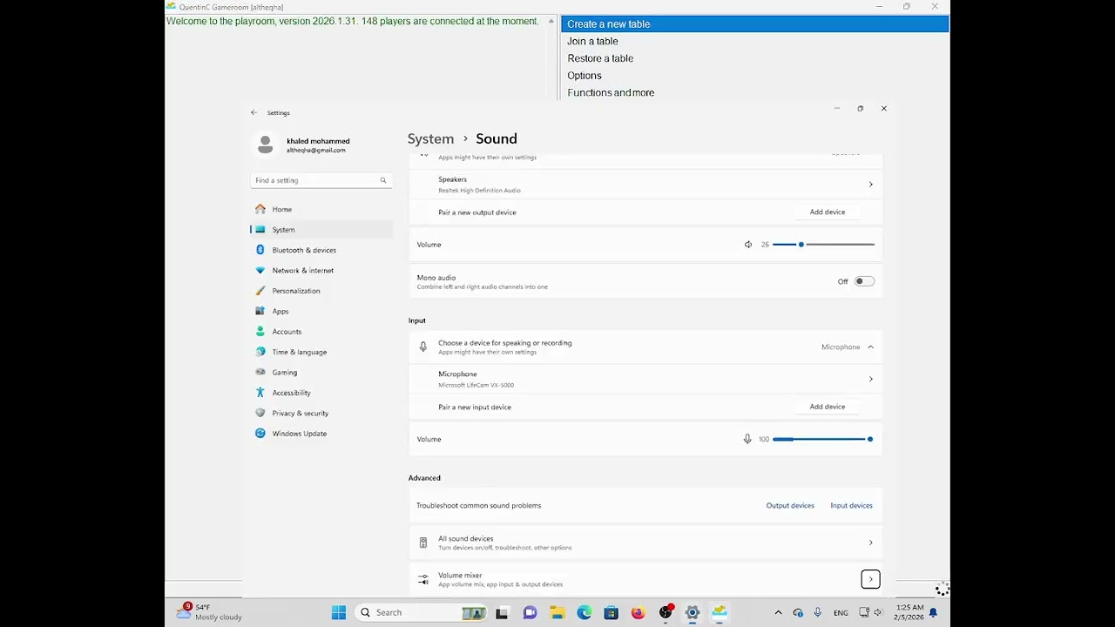Click the altheqha@gmail.com account email

(x=315, y=150)
